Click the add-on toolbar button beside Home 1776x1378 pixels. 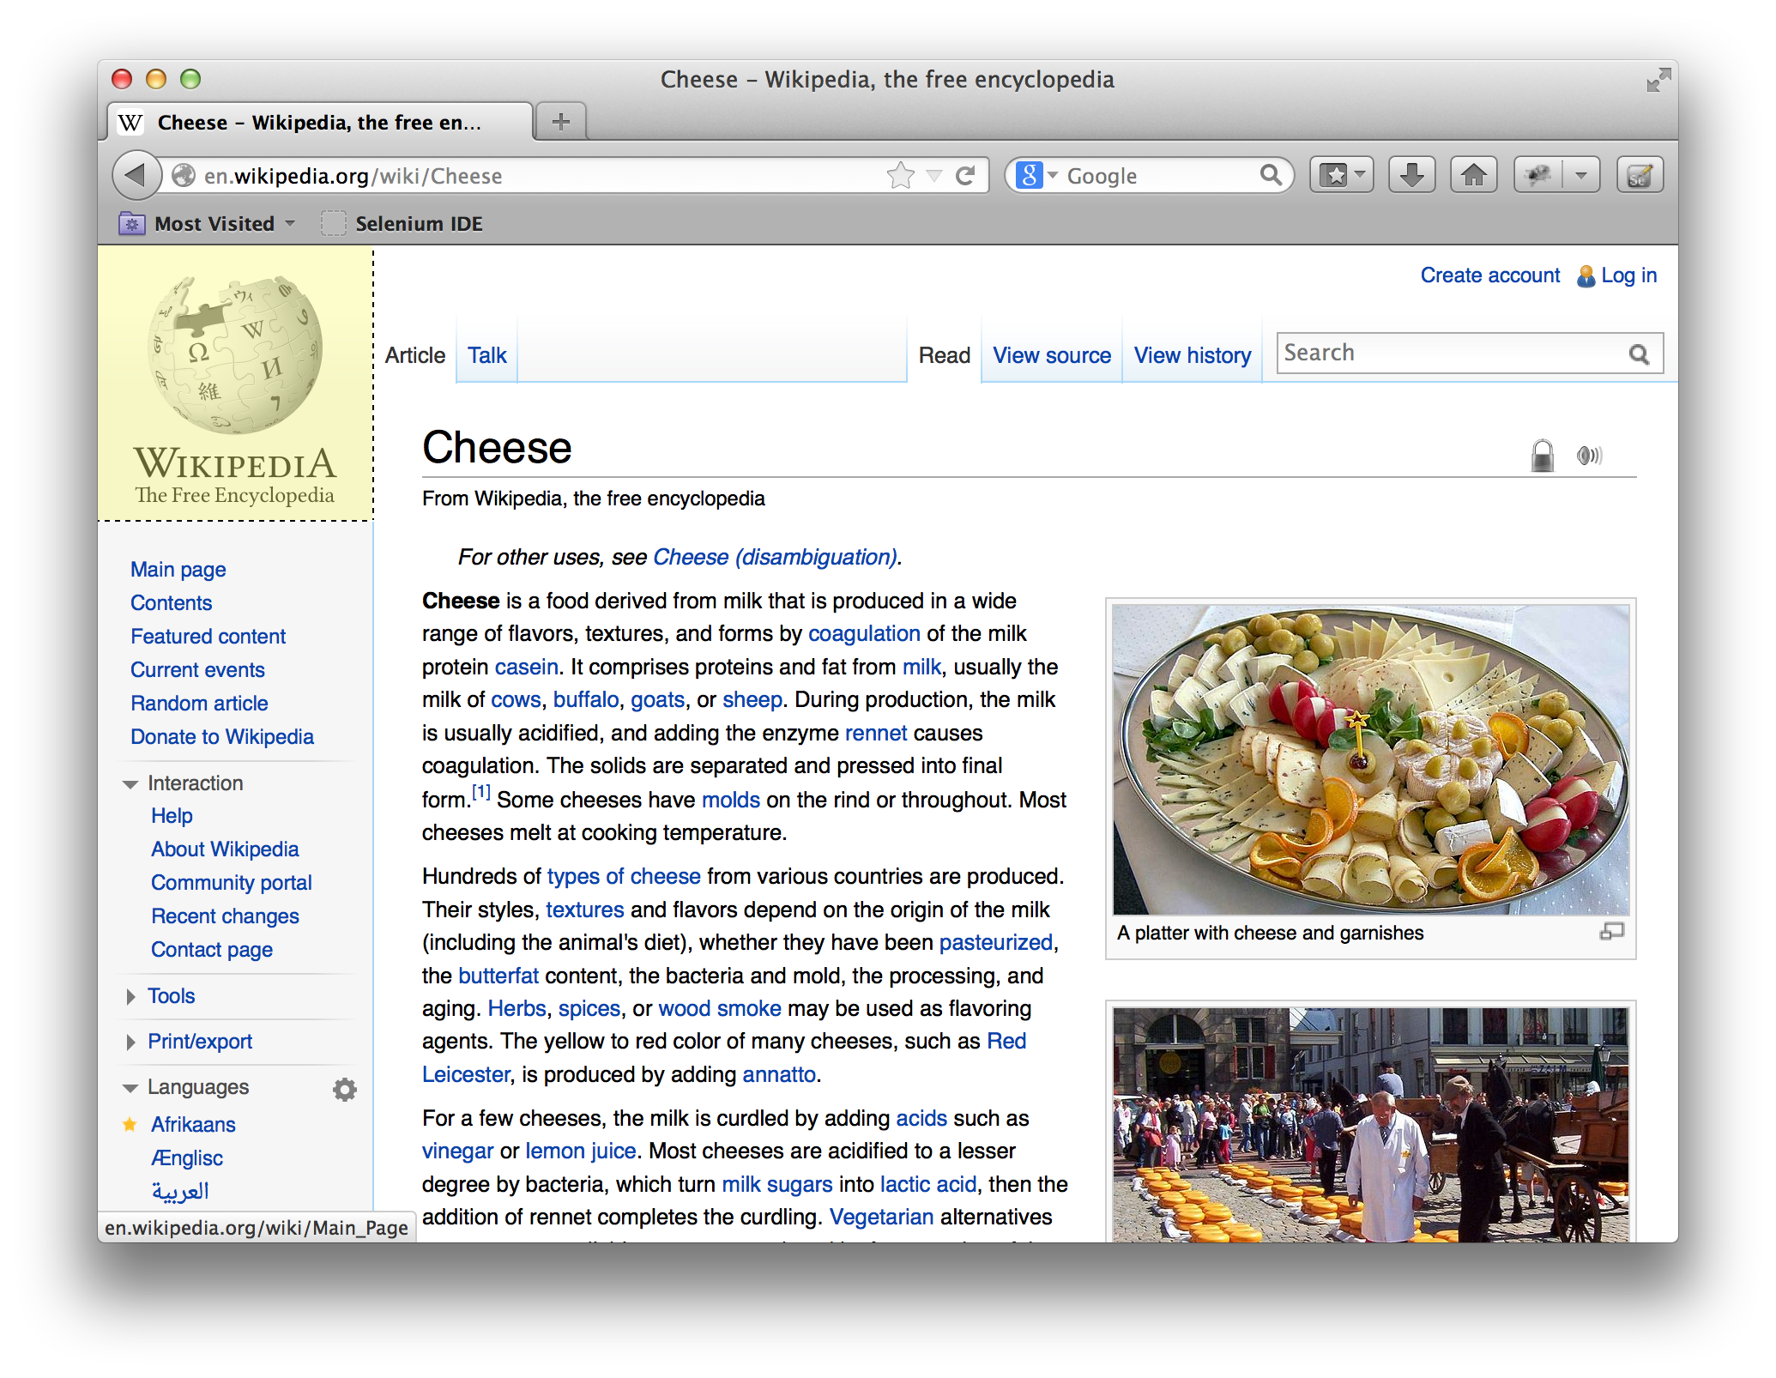[x=1539, y=176]
